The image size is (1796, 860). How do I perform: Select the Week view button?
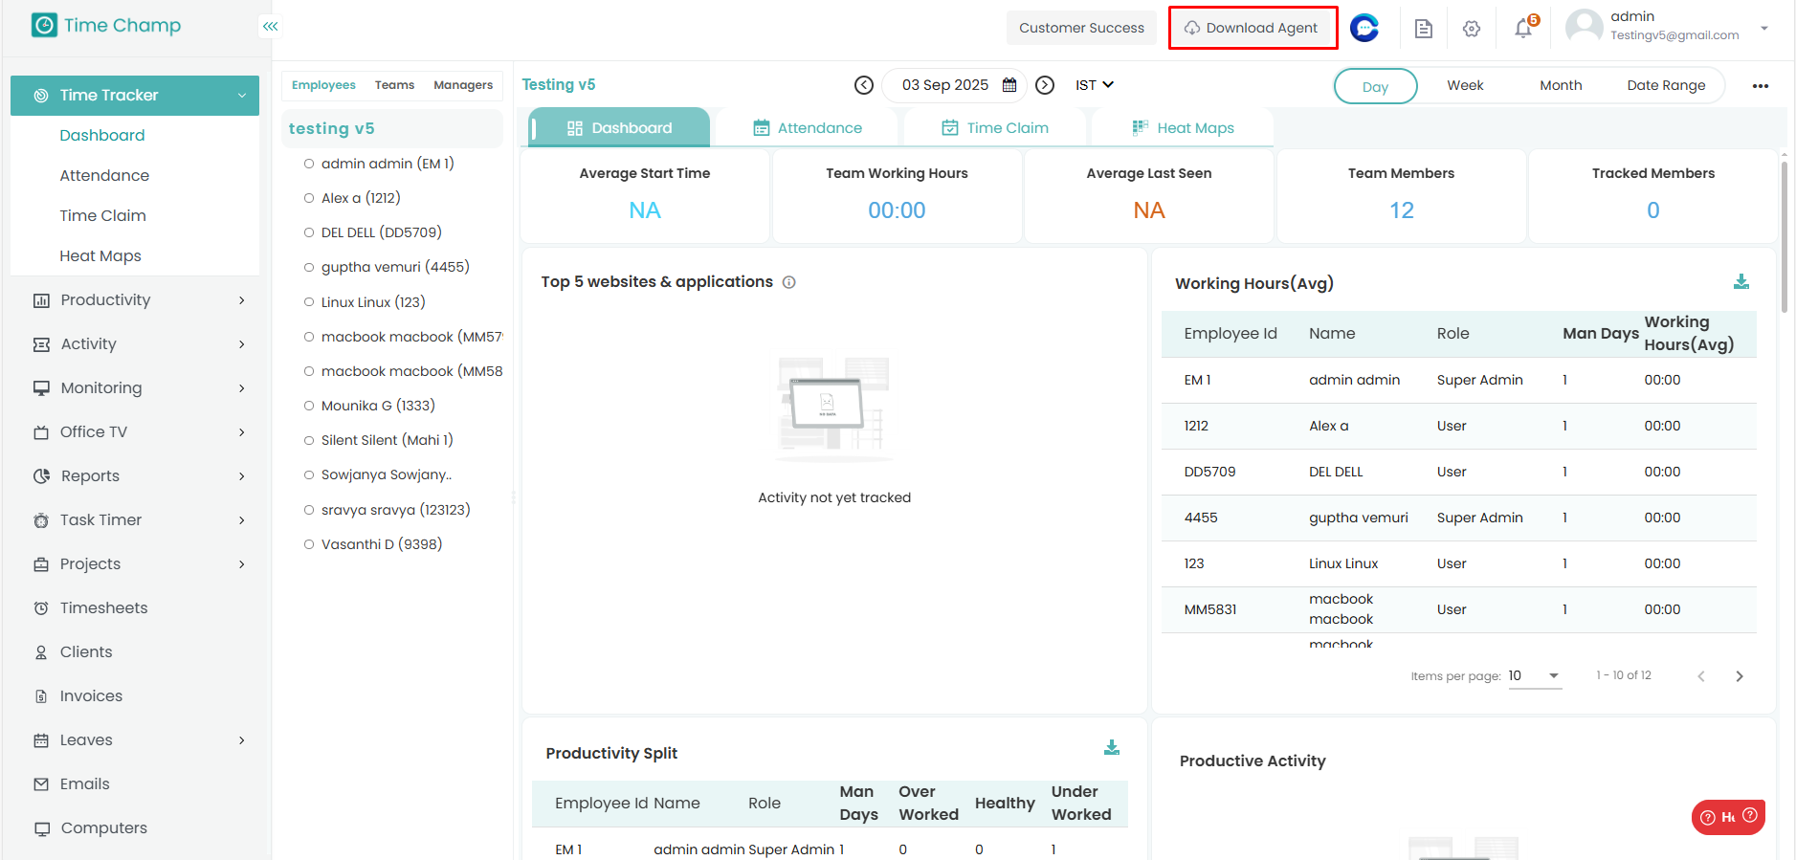tap(1464, 85)
